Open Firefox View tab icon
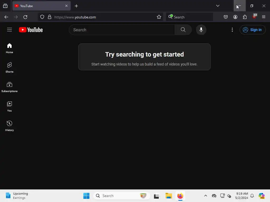 pos(5,6)
